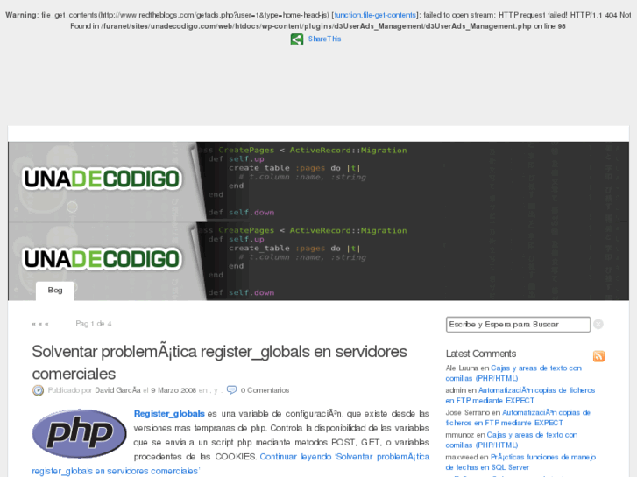Open the Solventar problemática register_globals post title

pyautogui.click(x=219, y=362)
